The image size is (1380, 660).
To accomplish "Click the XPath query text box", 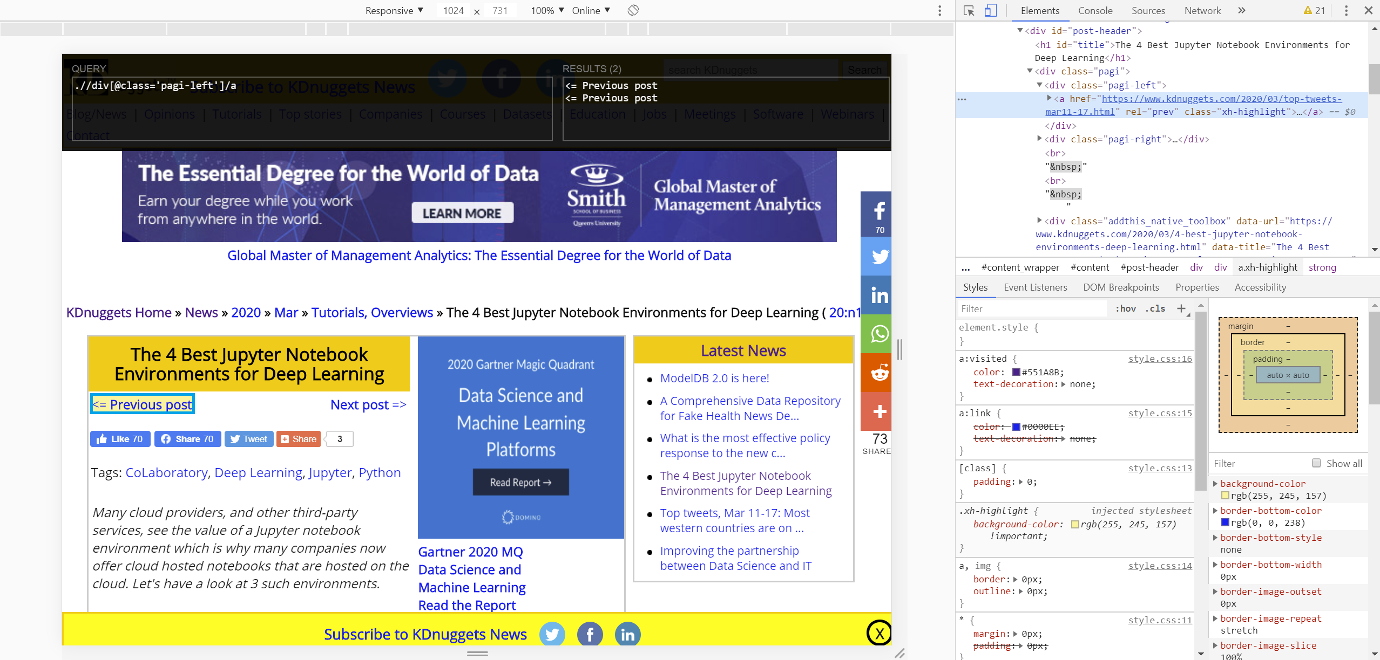I will [312, 109].
